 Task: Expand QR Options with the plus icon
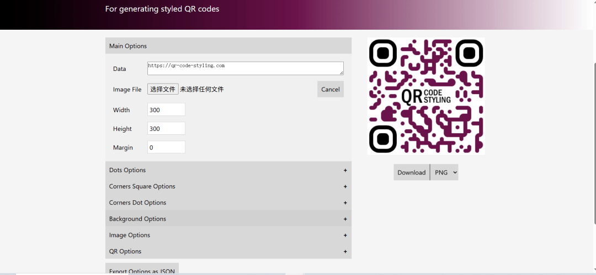click(345, 251)
